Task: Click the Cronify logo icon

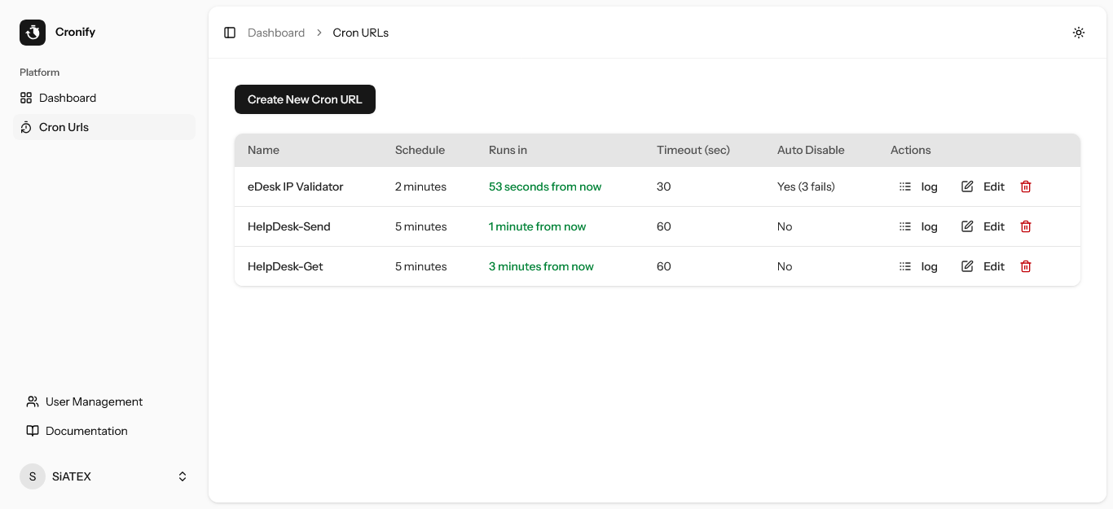Action: (x=31, y=32)
